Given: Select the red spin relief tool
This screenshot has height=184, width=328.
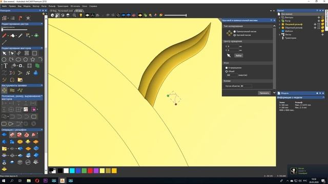Looking at the screenshot, I should (27, 135).
